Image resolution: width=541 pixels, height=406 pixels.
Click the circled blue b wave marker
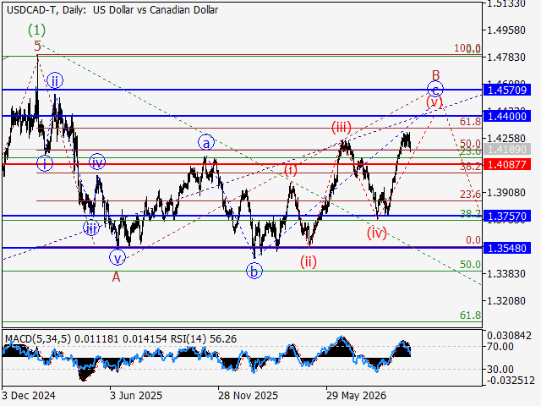[x=254, y=271]
